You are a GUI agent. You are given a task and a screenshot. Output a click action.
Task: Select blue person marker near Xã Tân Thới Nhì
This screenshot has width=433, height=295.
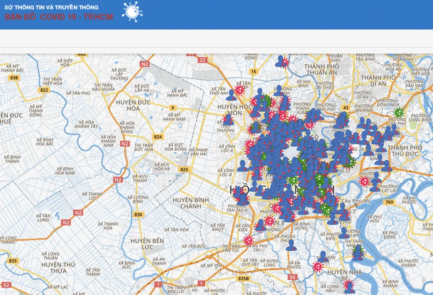tap(231, 94)
